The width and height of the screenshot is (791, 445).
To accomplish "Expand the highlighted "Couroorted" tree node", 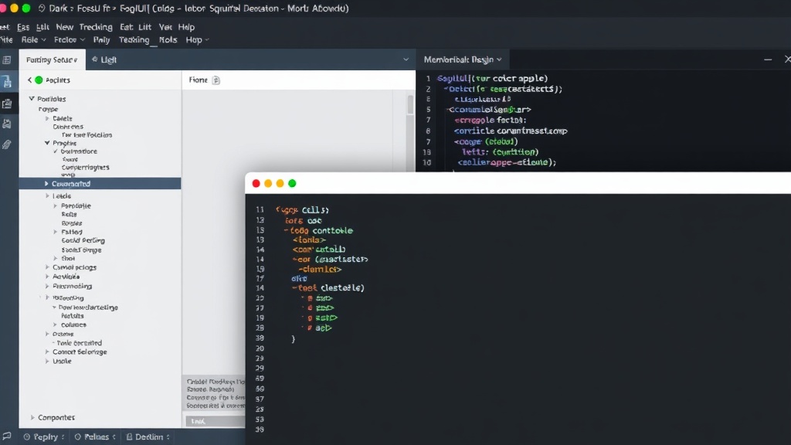I will coord(46,184).
